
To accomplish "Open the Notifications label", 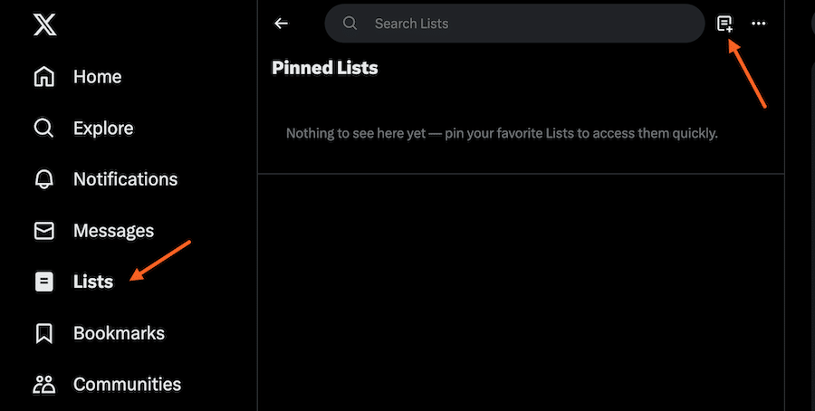I will coord(126,179).
